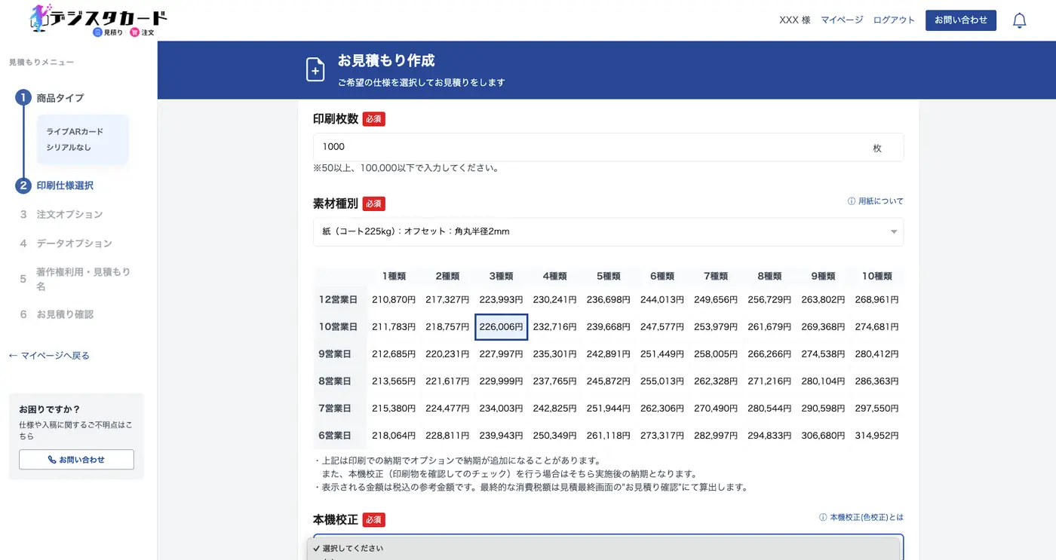
Task: Open 用紙について link
Action: click(881, 201)
